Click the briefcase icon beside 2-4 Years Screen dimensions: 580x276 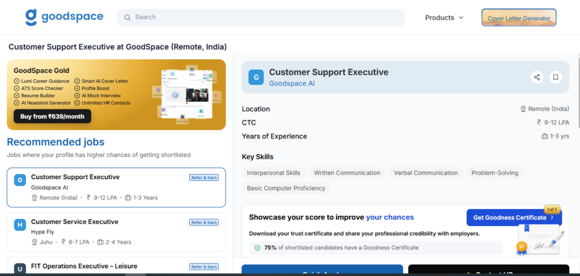100,243
